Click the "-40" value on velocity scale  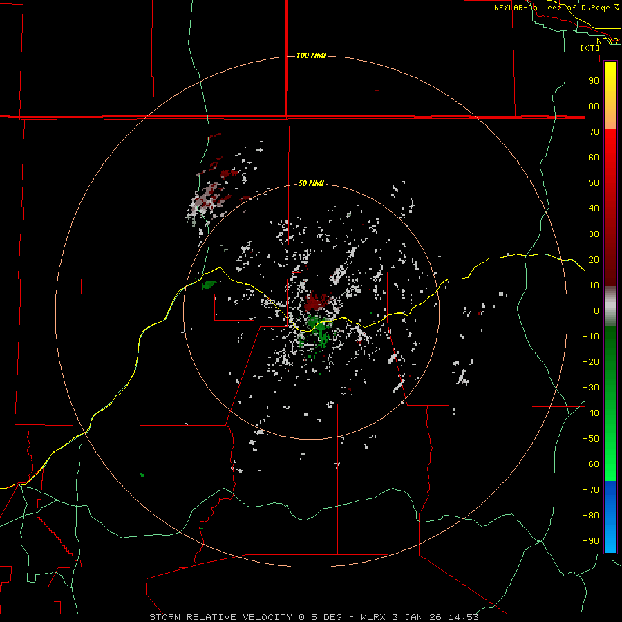pos(591,413)
